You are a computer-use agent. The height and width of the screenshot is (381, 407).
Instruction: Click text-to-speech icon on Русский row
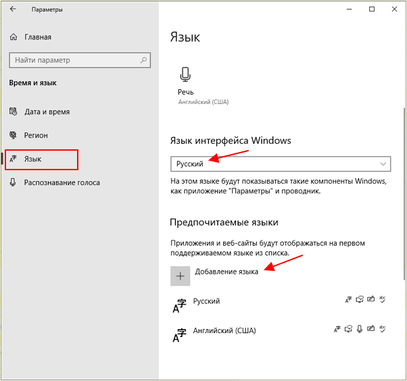click(360, 299)
